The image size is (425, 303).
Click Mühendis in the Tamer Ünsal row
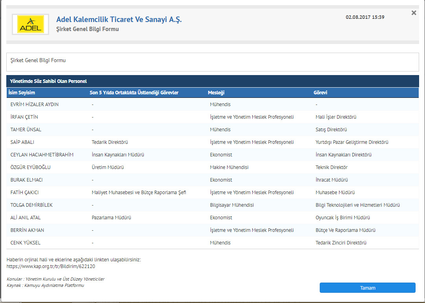point(220,129)
